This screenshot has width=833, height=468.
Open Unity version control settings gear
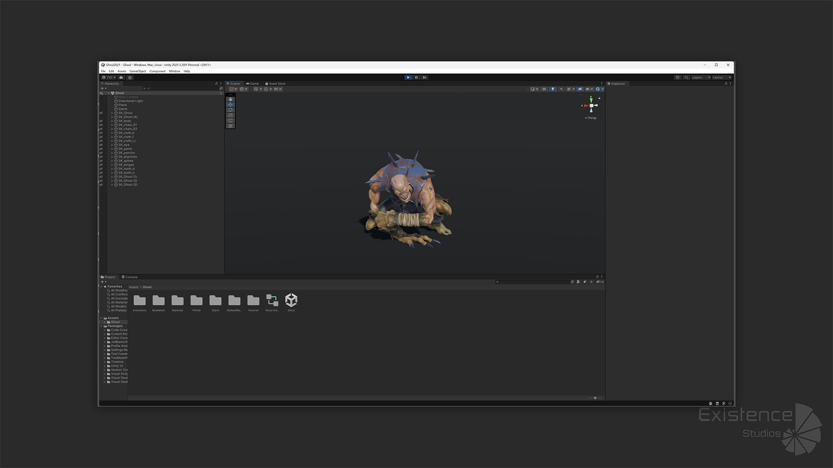point(130,78)
